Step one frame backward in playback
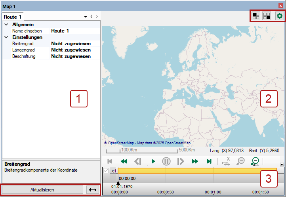 point(138,161)
